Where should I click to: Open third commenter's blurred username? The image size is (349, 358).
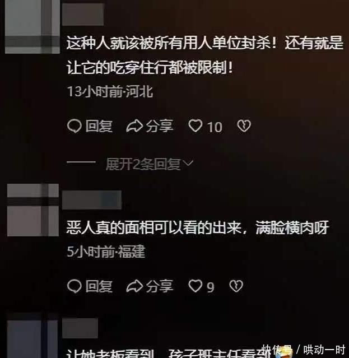click(x=80, y=328)
